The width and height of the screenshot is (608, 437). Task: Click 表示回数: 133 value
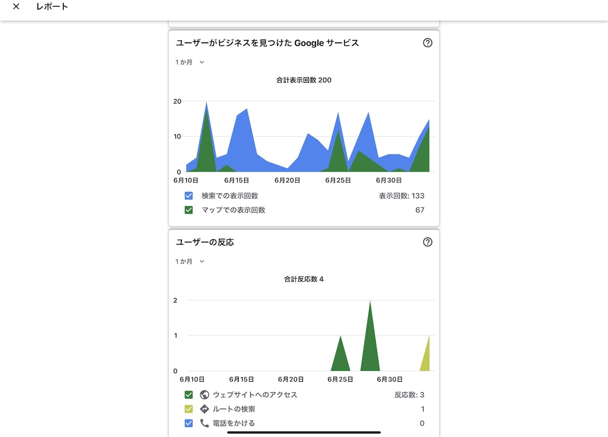(402, 196)
